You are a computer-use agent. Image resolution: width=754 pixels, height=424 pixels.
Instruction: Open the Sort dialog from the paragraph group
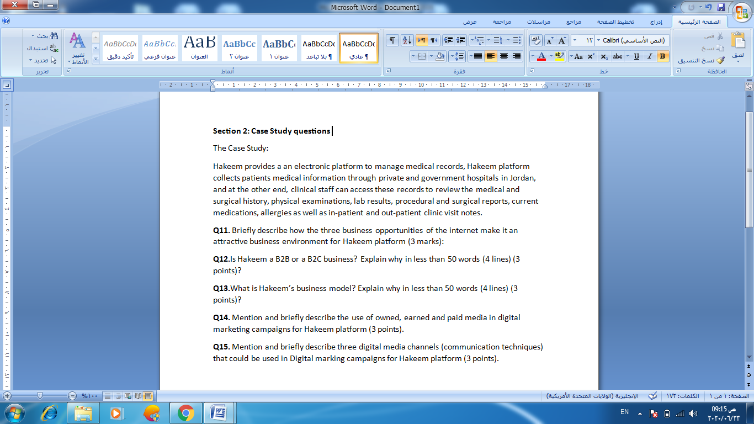[x=406, y=41]
